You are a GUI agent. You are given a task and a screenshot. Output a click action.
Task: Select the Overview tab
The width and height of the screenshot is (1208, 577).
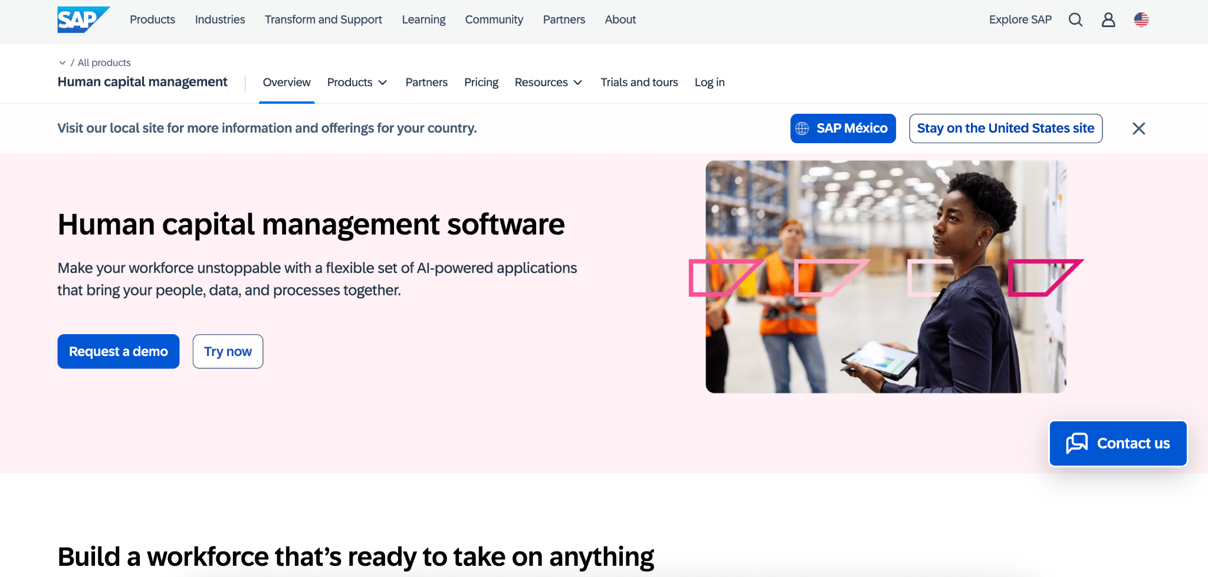(287, 83)
